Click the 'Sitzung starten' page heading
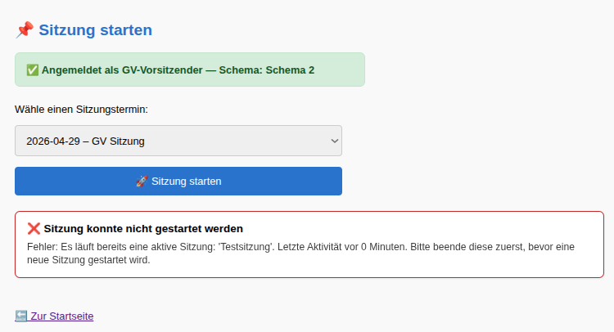This screenshot has height=332, width=614. click(95, 30)
